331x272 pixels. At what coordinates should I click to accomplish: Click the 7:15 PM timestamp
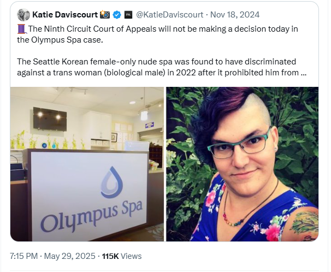tap(23, 256)
